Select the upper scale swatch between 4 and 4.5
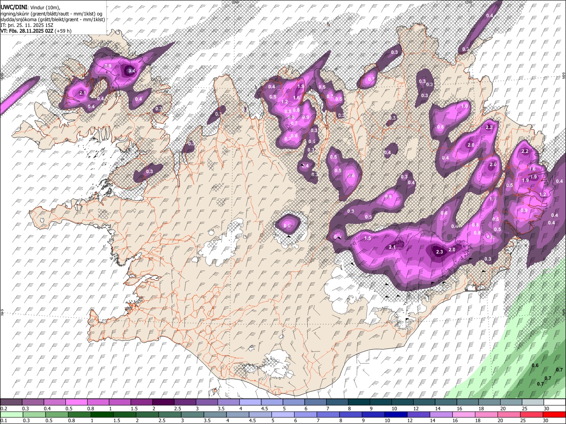The height and width of the screenshot is (424, 566). [250, 402]
